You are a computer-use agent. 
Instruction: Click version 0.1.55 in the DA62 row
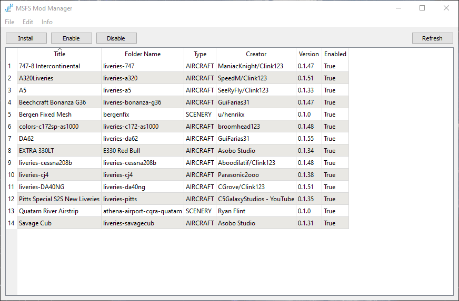309,139
